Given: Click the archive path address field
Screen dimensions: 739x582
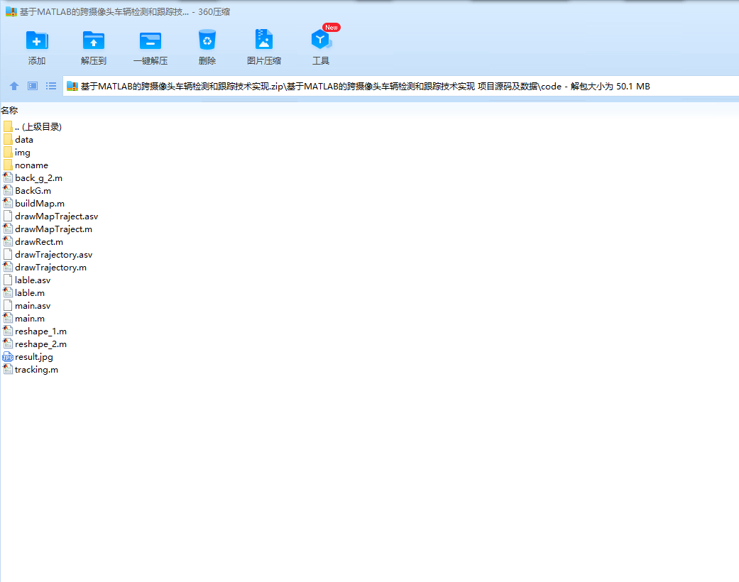Looking at the screenshot, I should pyautogui.click(x=400, y=87).
